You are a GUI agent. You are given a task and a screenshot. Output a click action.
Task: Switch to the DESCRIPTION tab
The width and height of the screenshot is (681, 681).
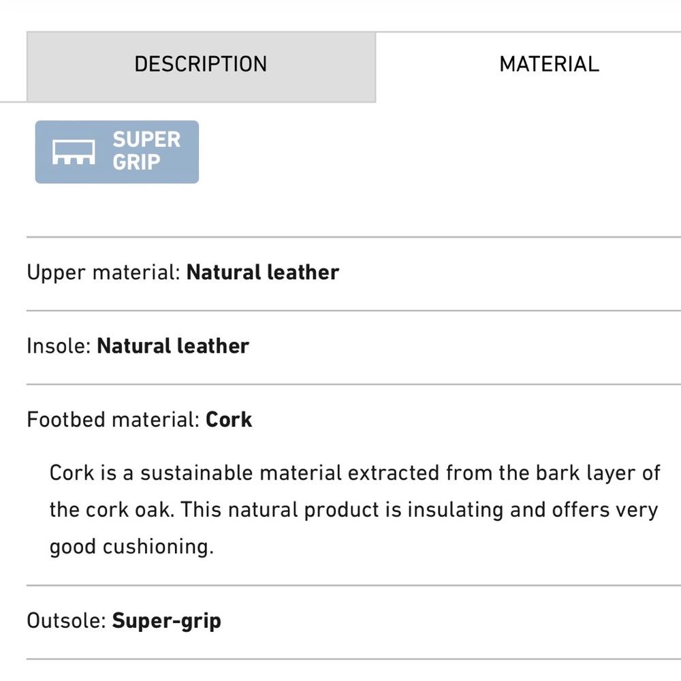point(200,63)
